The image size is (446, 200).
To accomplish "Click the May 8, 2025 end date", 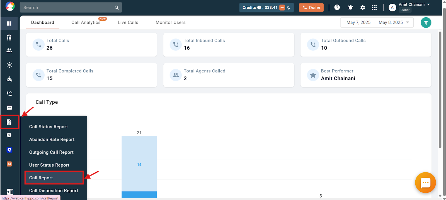I will pos(391,23).
